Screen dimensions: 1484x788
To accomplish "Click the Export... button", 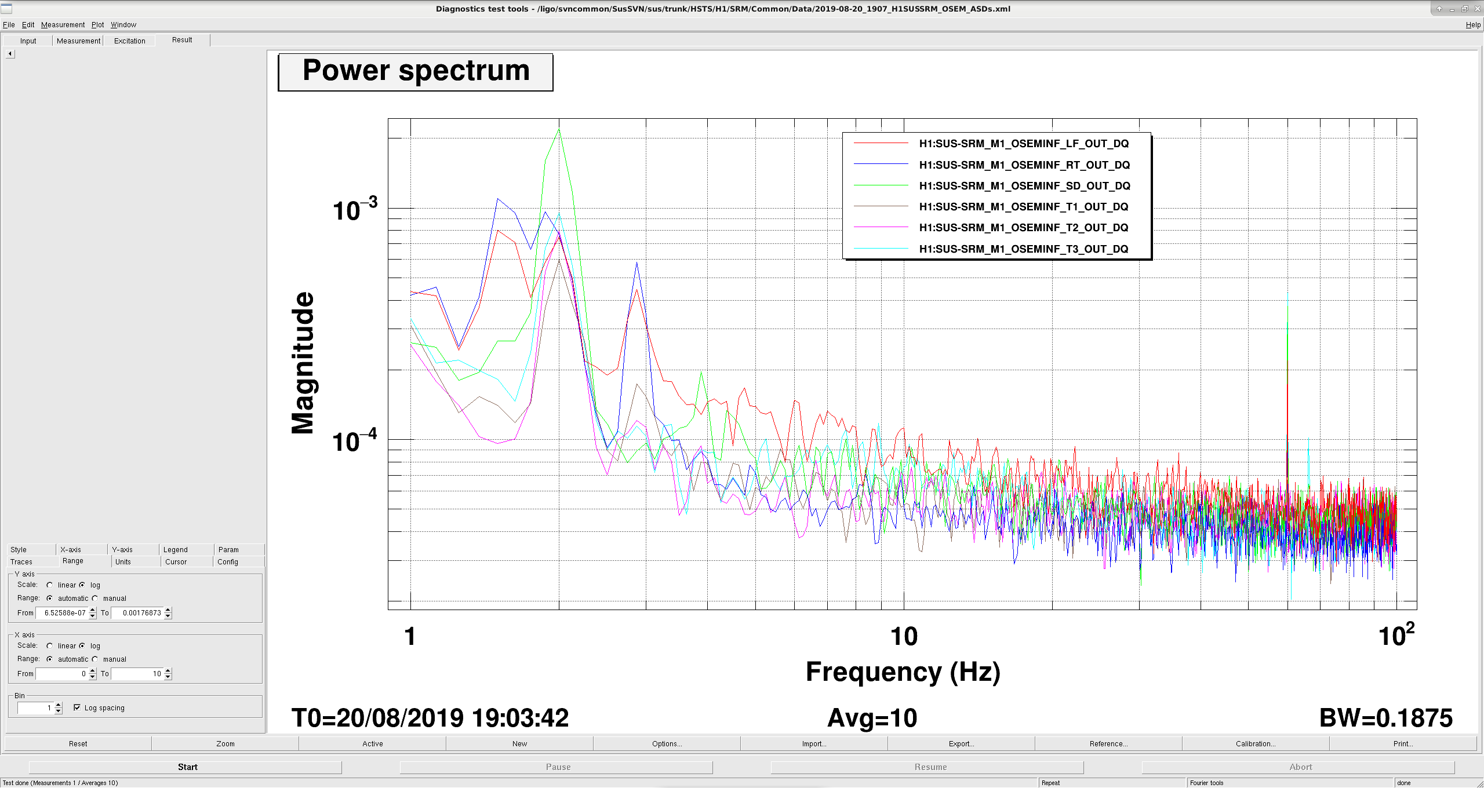I will pos(961,744).
